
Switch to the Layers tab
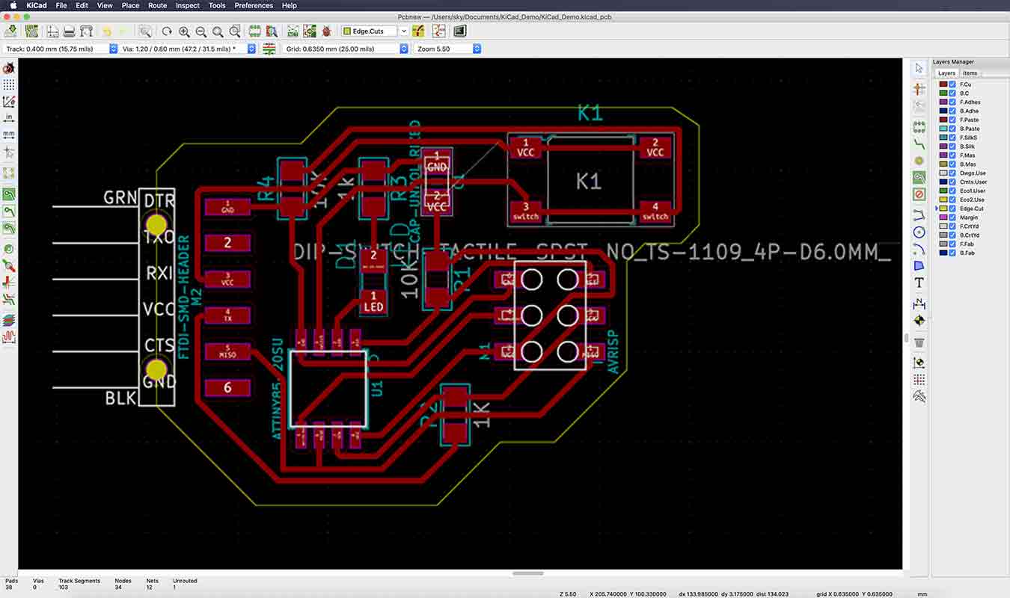pyautogui.click(x=946, y=73)
